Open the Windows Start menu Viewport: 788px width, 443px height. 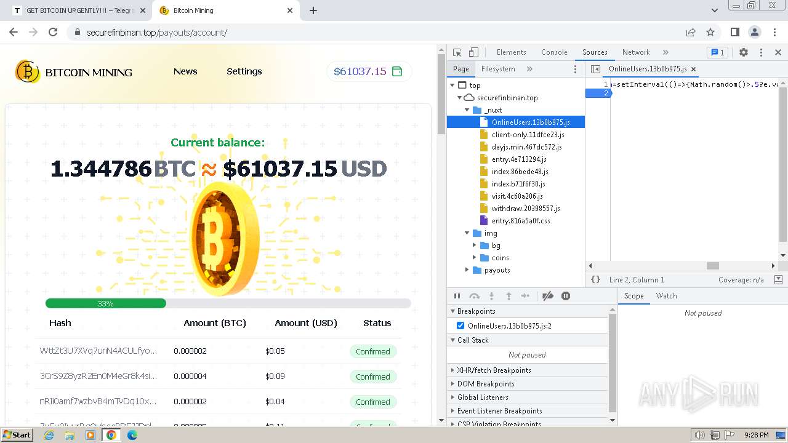(17, 434)
